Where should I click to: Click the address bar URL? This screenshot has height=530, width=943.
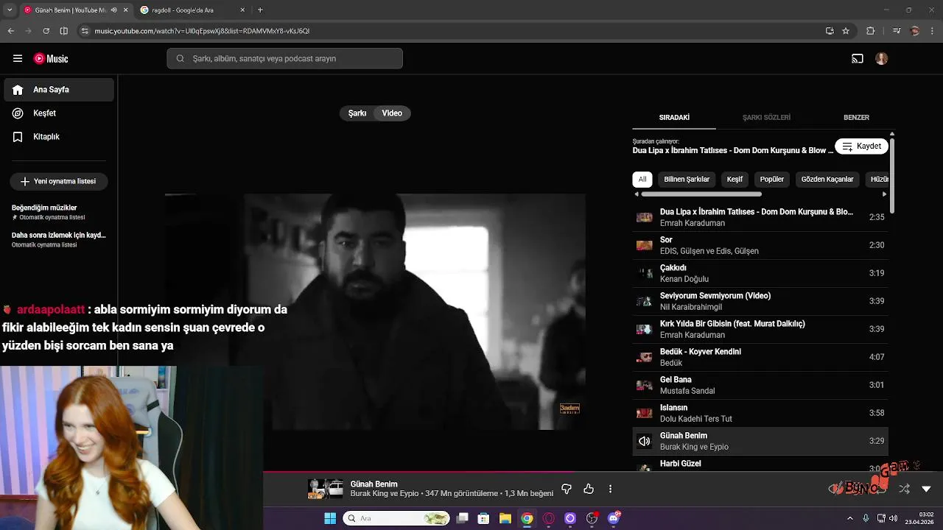tap(202, 31)
